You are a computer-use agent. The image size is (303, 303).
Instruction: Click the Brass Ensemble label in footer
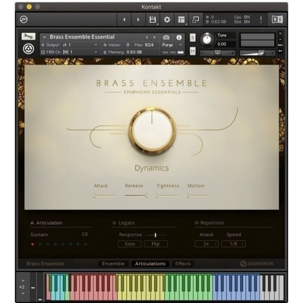coord(45,264)
